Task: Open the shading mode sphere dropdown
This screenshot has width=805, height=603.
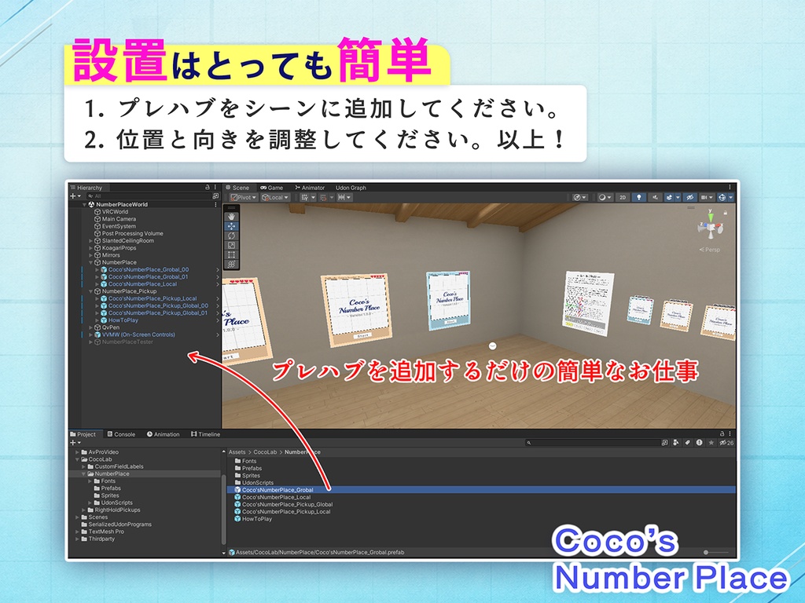Action: coord(605,197)
